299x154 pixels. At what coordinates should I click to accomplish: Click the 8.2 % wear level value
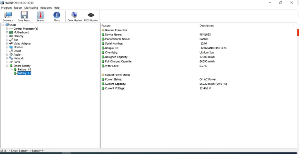(203, 66)
